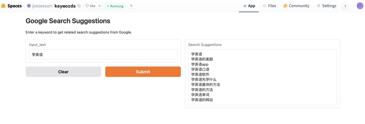
Task: Like this space with the like button
Action: [x=90, y=6]
